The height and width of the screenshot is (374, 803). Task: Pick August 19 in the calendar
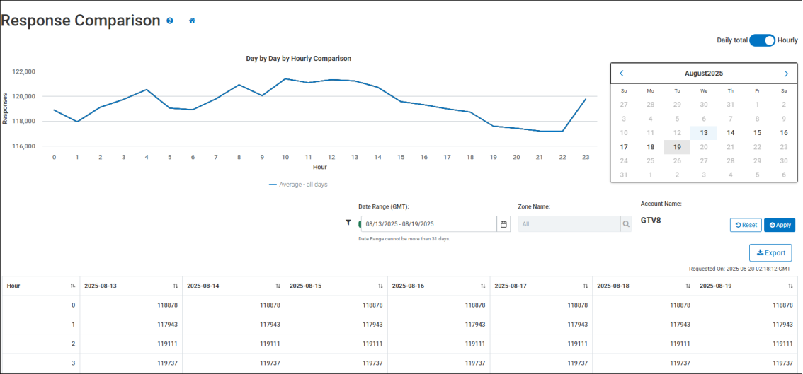(677, 147)
